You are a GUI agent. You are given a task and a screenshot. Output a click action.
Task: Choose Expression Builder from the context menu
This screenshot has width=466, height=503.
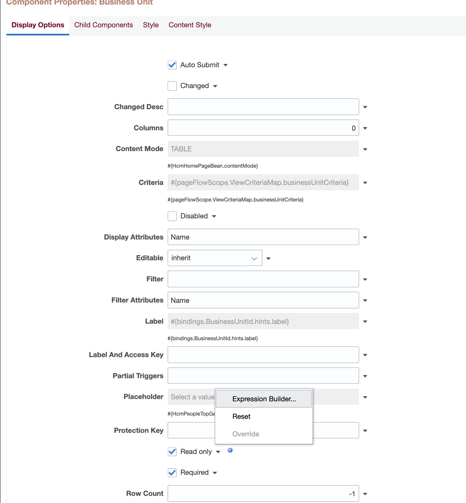(x=264, y=399)
